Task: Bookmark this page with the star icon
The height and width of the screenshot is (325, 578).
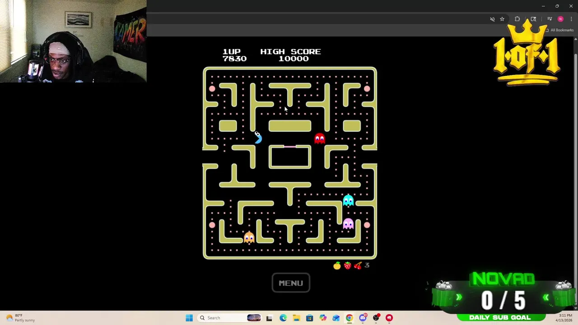Action: 502,19
